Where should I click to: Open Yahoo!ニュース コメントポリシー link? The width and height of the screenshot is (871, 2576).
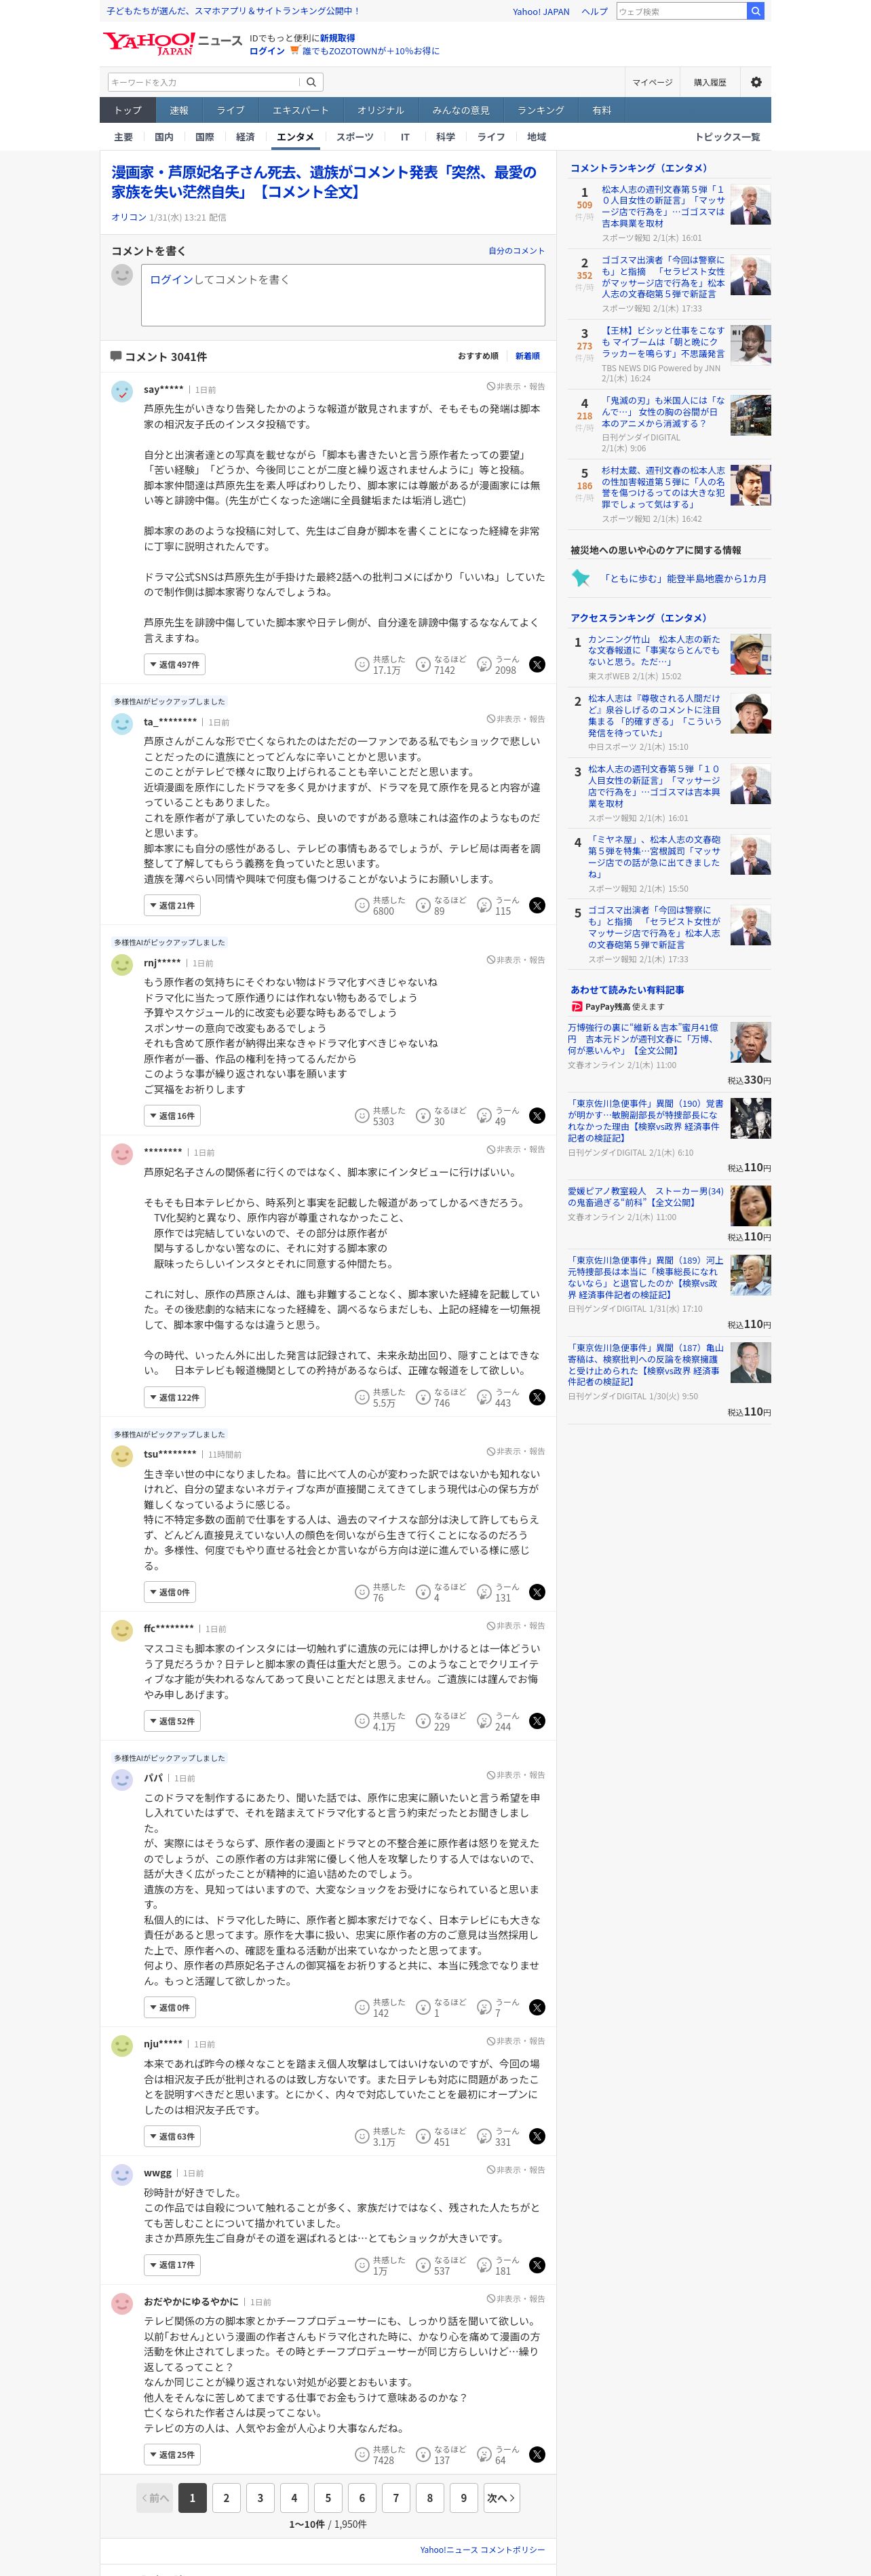click(482, 2549)
